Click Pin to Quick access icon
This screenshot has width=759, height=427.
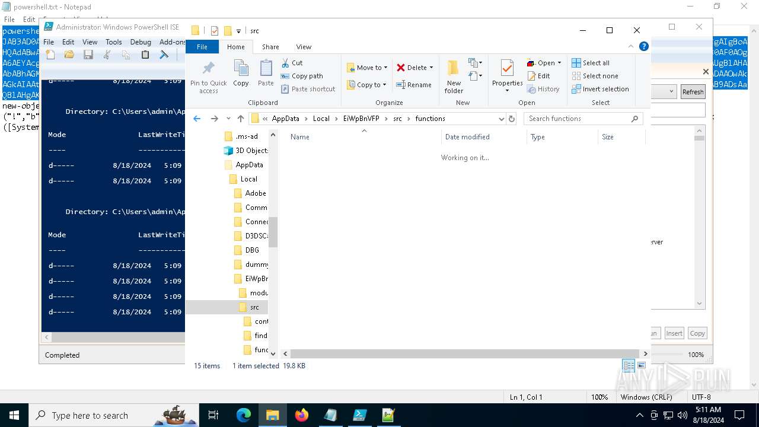(208, 77)
